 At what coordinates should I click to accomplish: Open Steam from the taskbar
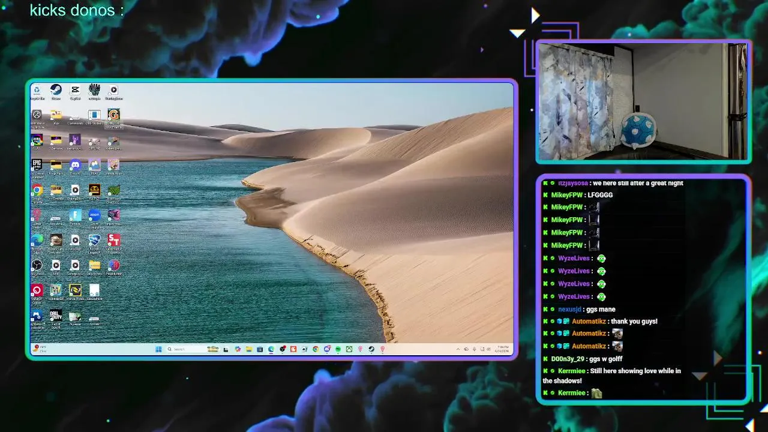371,349
